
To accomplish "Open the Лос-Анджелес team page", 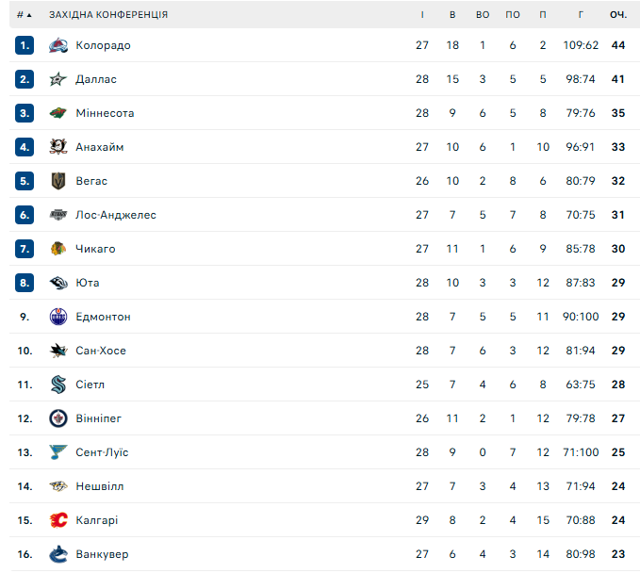I will pyautogui.click(x=116, y=215).
